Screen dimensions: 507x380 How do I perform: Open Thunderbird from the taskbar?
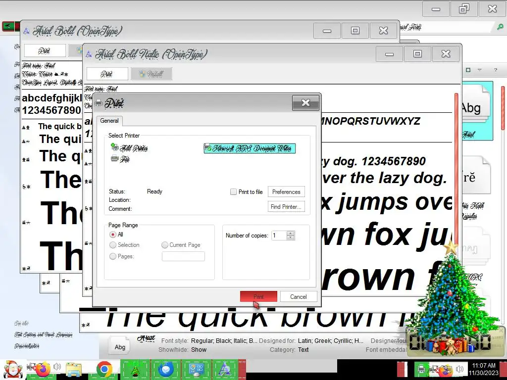click(165, 369)
